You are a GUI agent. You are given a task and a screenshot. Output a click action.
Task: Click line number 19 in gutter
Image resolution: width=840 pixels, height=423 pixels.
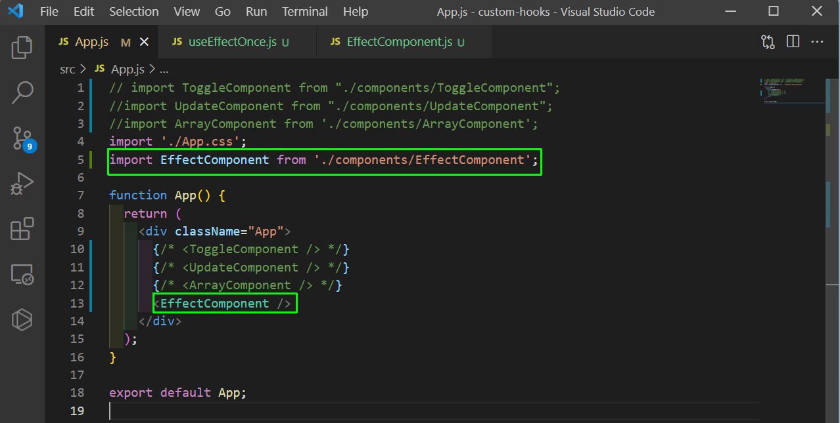pyautogui.click(x=77, y=411)
